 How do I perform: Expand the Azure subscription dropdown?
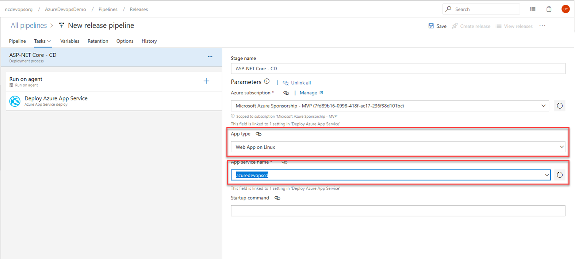click(x=543, y=106)
